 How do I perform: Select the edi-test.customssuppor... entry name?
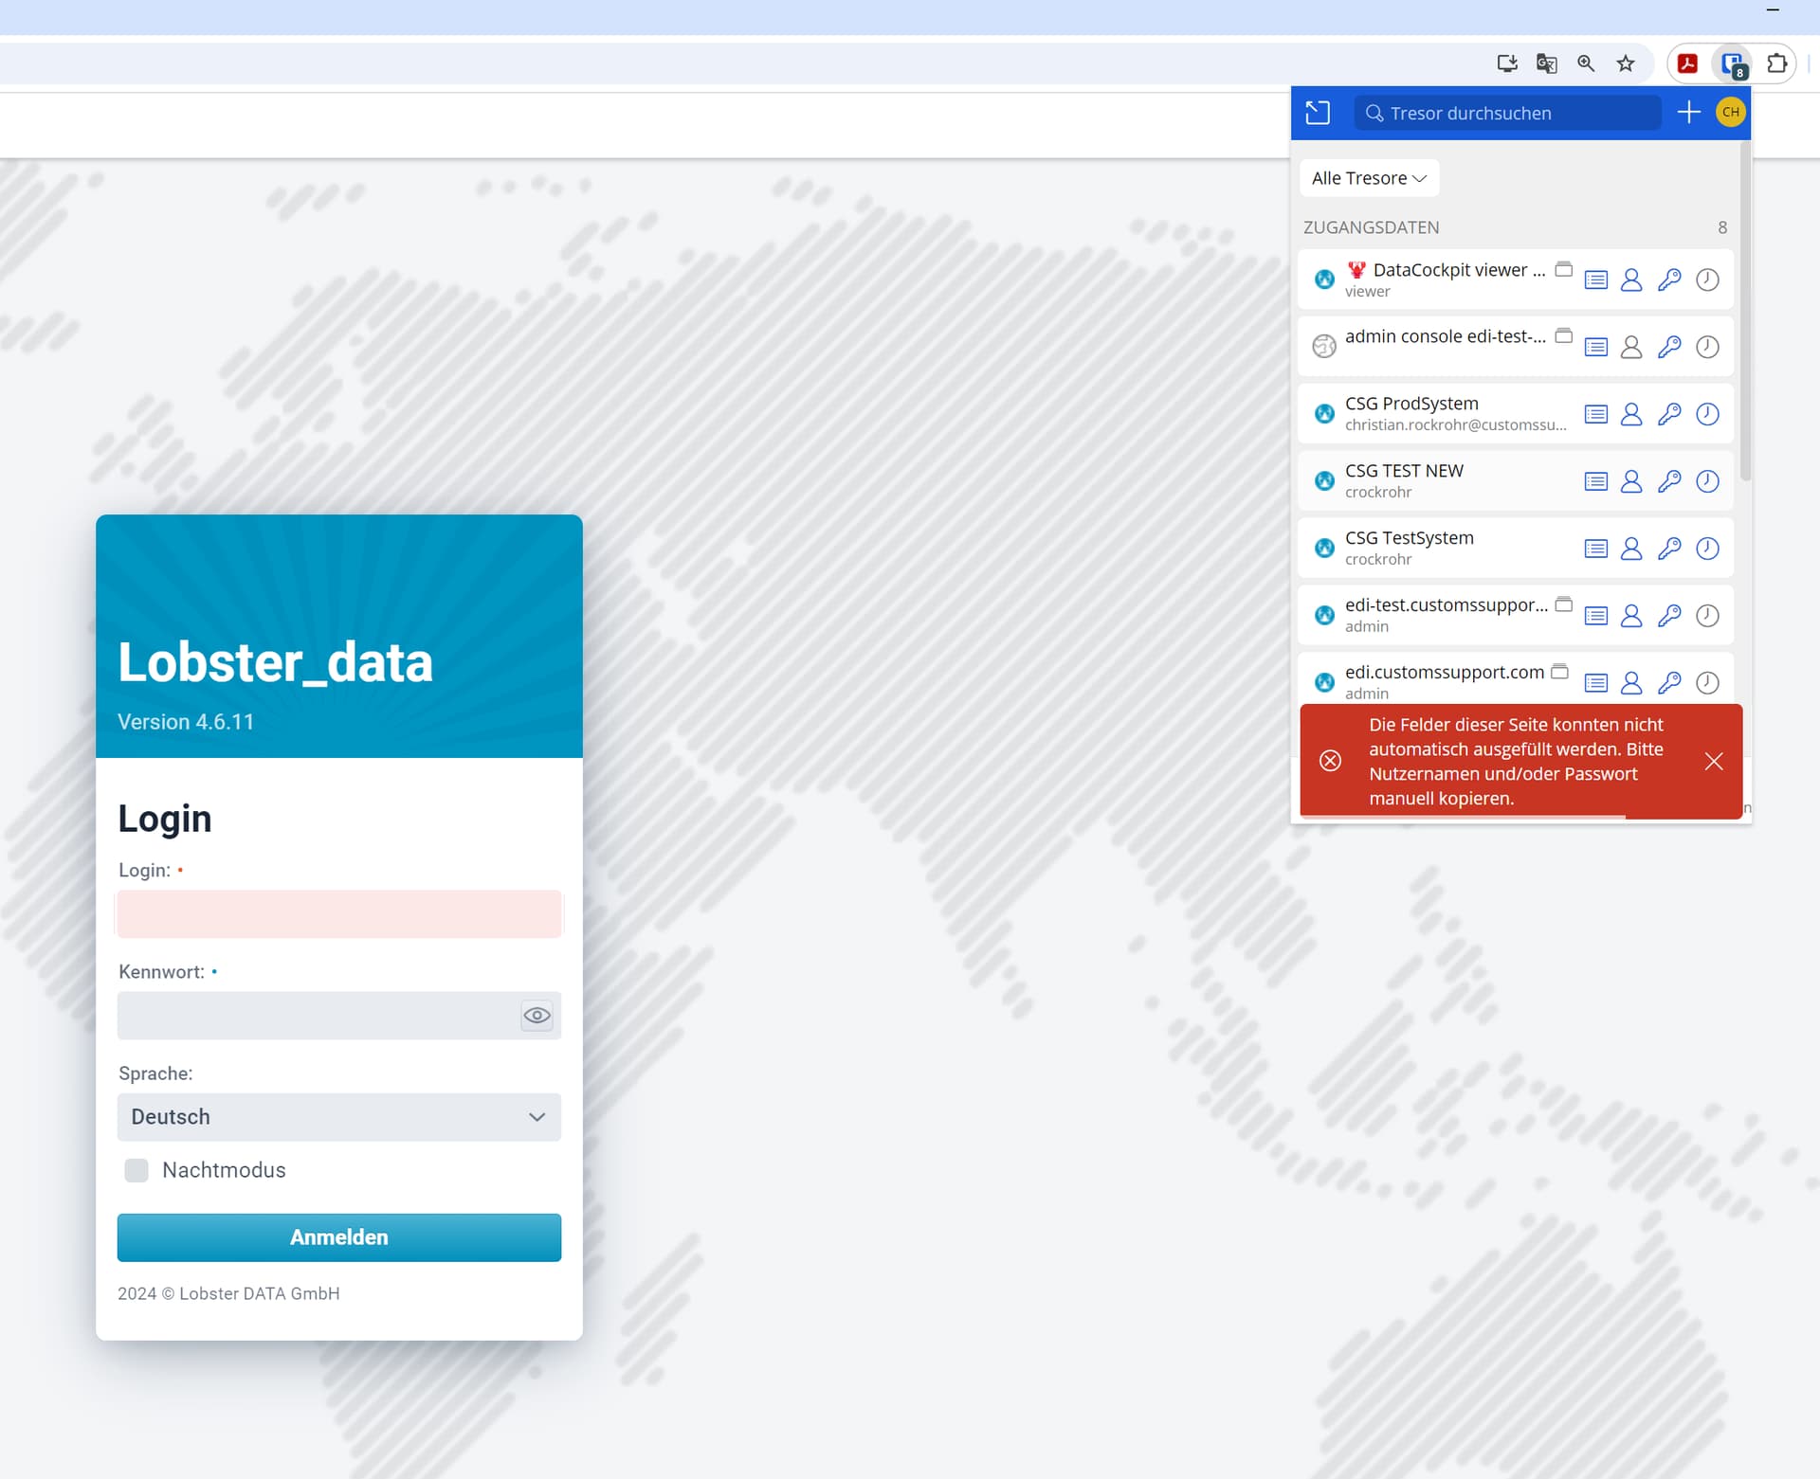point(1447,605)
